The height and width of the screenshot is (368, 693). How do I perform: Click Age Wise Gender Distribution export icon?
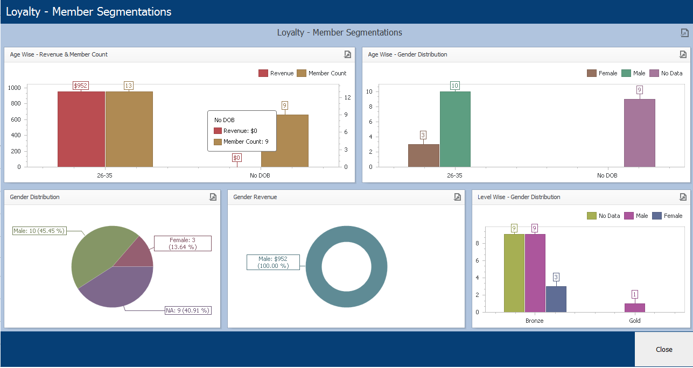683,54
